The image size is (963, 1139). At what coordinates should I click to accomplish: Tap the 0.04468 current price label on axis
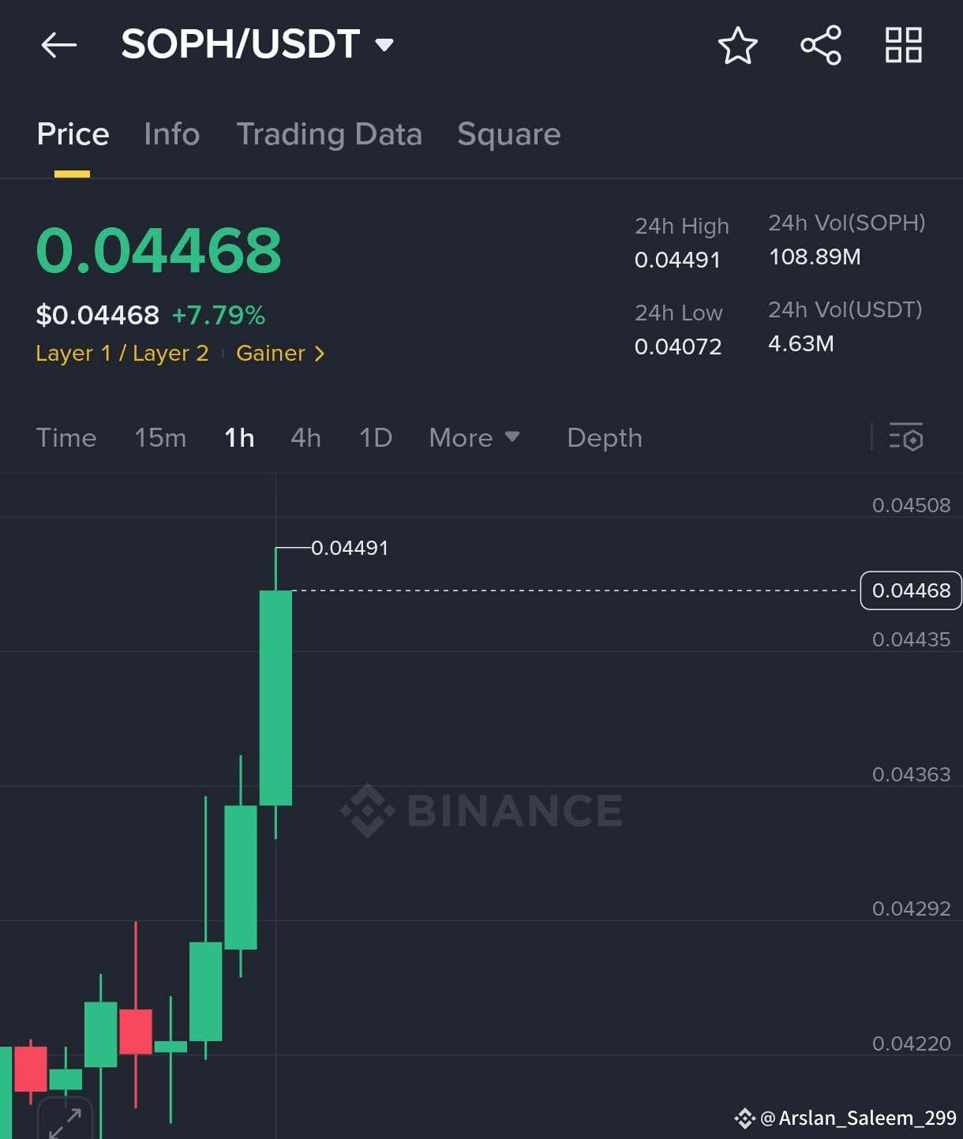click(x=911, y=590)
